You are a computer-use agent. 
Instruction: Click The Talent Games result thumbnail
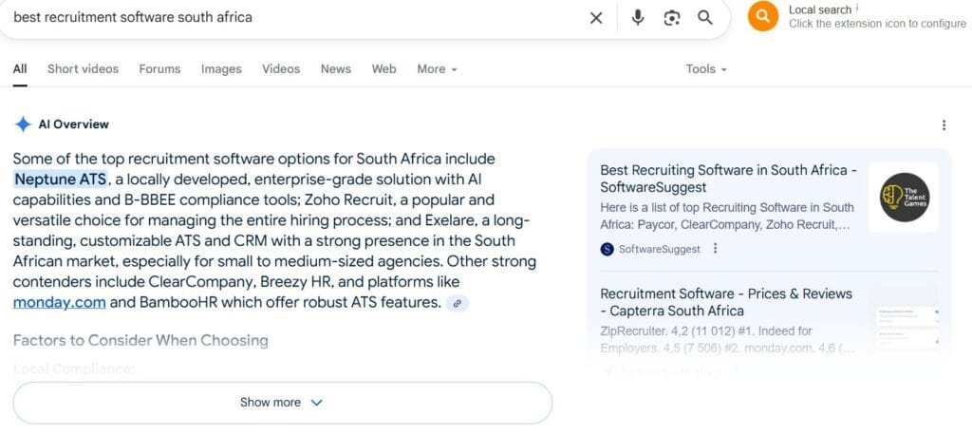click(x=904, y=198)
